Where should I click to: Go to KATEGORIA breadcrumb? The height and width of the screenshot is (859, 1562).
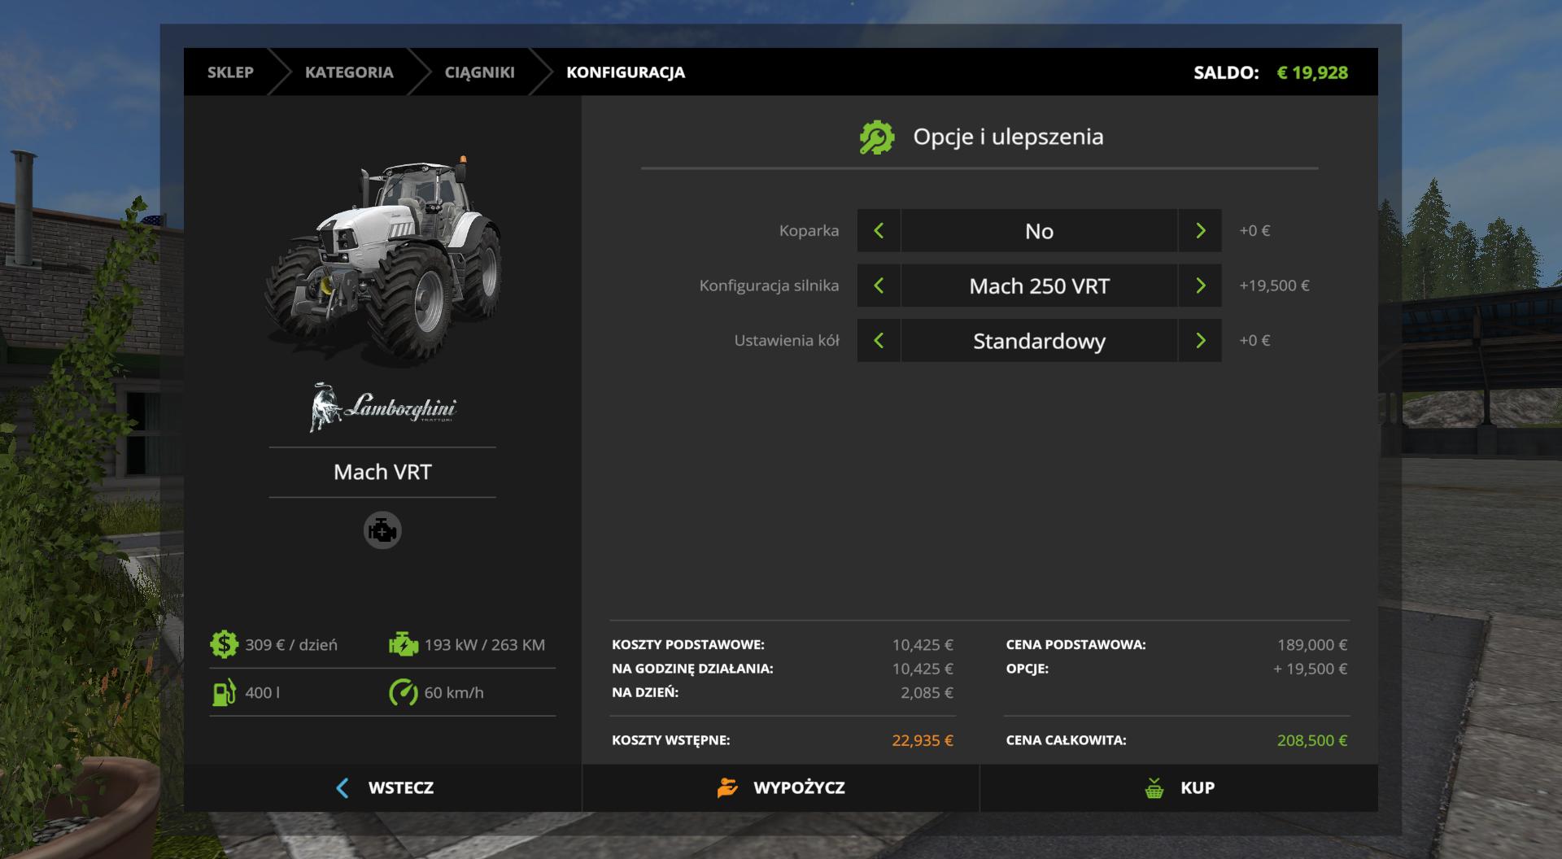point(349,72)
